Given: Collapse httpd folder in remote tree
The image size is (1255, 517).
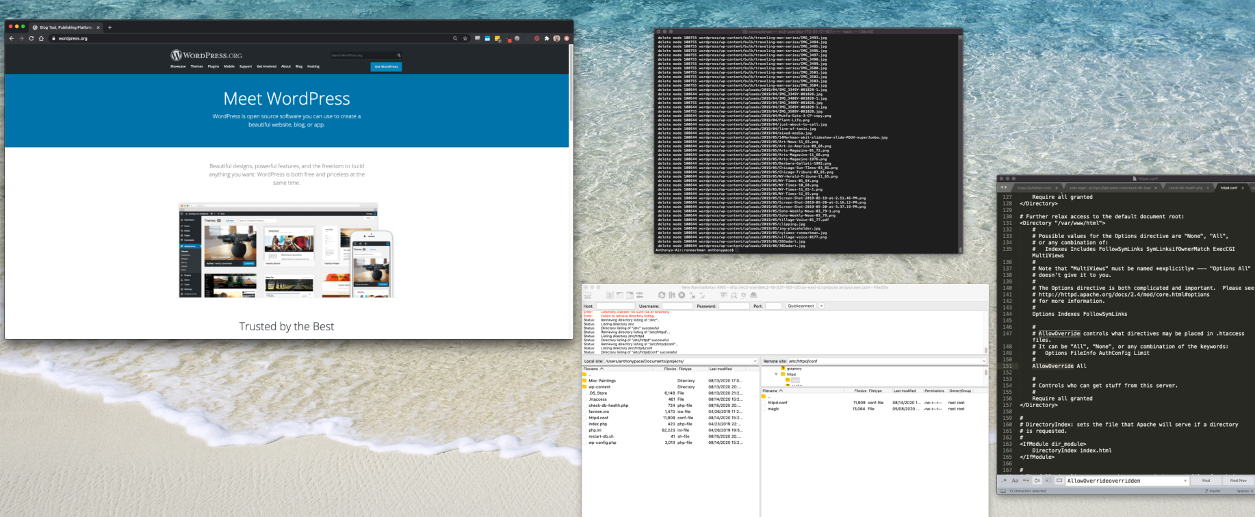Looking at the screenshot, I should coord(776,374).
